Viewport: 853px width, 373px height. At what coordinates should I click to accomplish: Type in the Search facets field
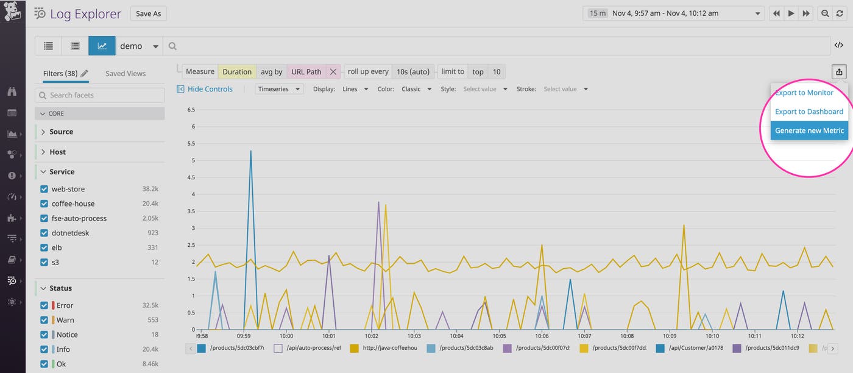(99, 95)
